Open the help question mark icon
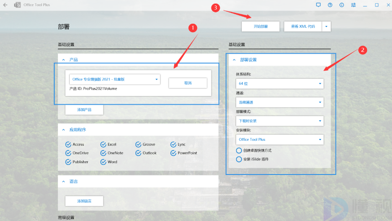Viewport: 392px width, 221px height. pyautogui.click(x=330, y=5)
